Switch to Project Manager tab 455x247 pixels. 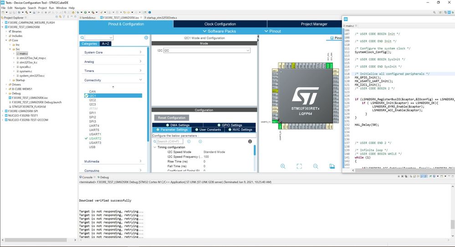pos(314,24)
